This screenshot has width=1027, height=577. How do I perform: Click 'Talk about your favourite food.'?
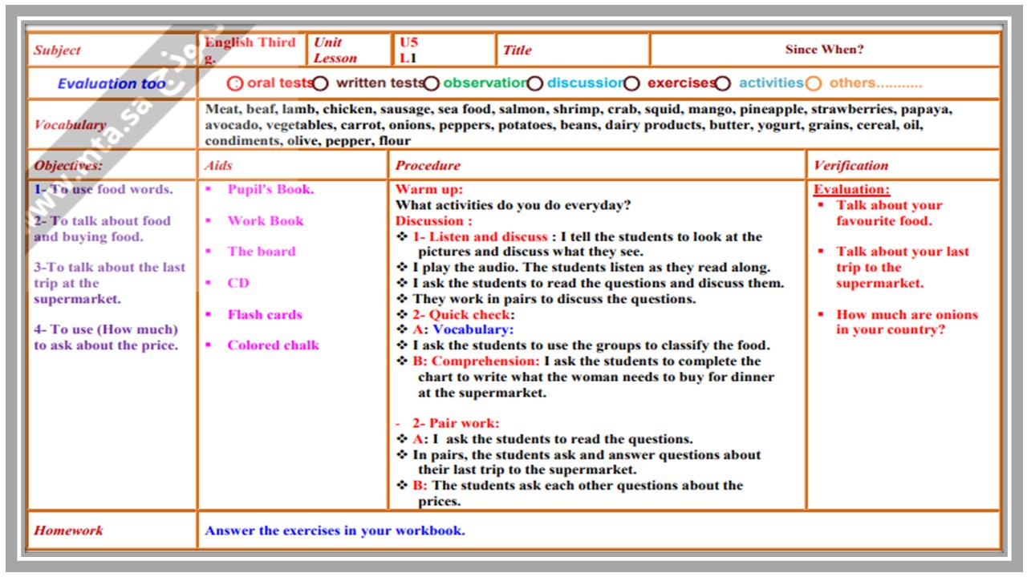pyautogui.click(x=889, y=213)
